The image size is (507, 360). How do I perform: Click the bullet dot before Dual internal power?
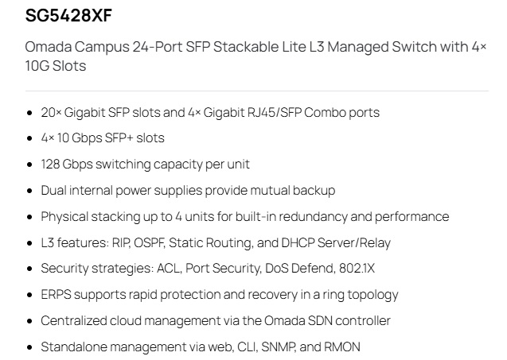pyautogui.click(x=29, y=192)
